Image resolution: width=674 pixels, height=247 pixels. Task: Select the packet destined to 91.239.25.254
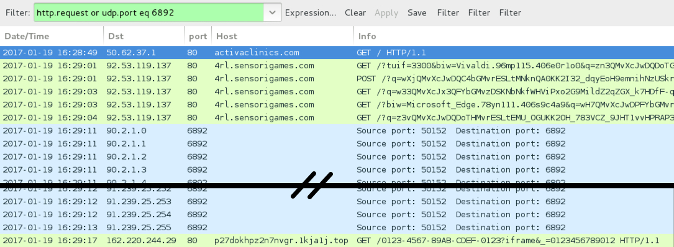click(337, 214)
